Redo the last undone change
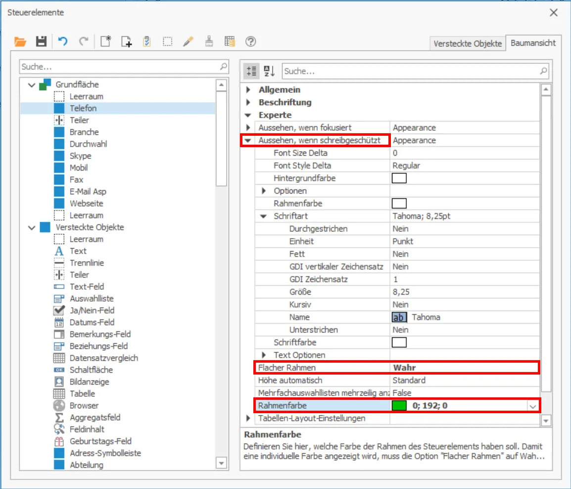The height and width of the screenshot is (489, 571). point(84,42)
